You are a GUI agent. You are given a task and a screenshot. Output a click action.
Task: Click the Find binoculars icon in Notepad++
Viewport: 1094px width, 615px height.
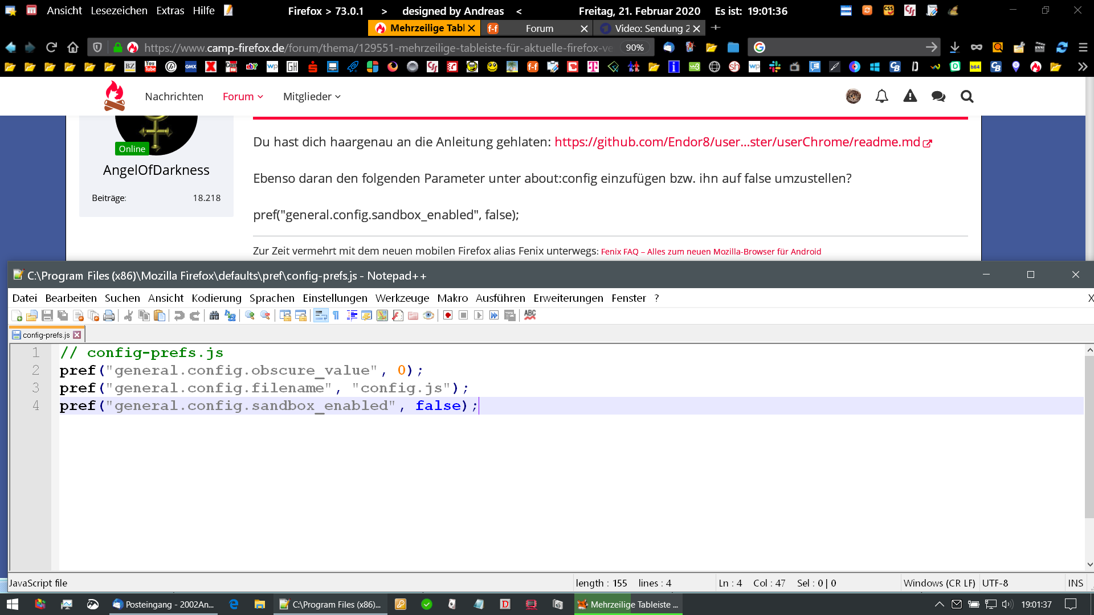tap(214, 315)
